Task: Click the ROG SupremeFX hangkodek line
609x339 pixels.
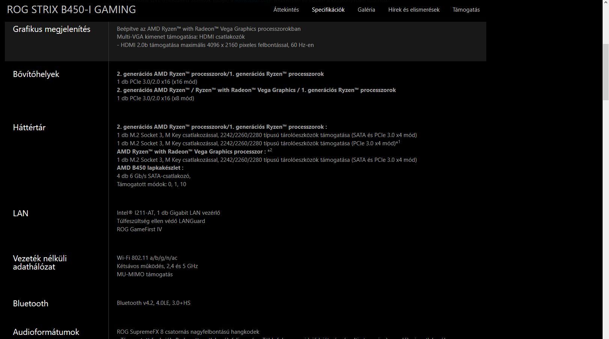Action: click(x=188, y=332)
